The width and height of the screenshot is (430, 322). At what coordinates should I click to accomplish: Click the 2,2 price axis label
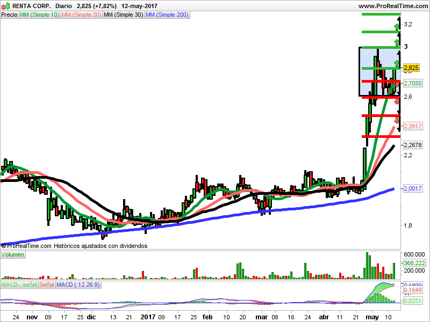point(408,155)
